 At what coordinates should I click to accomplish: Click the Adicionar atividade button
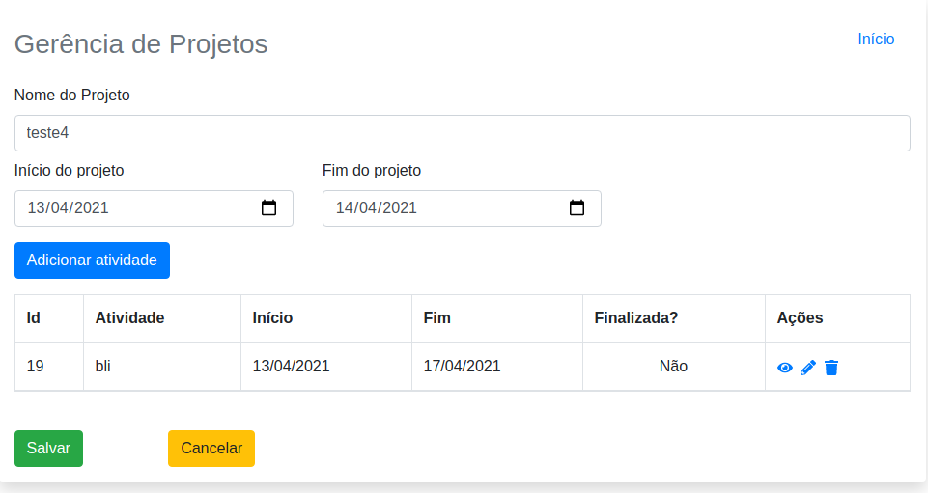click(92, 260)
